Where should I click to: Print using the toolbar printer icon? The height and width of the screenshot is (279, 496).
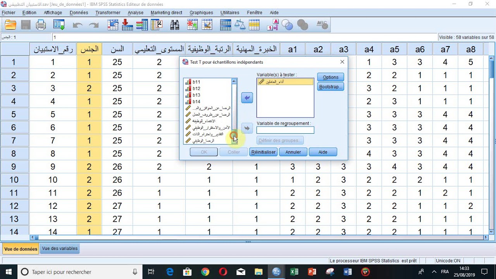pos(41,25)
